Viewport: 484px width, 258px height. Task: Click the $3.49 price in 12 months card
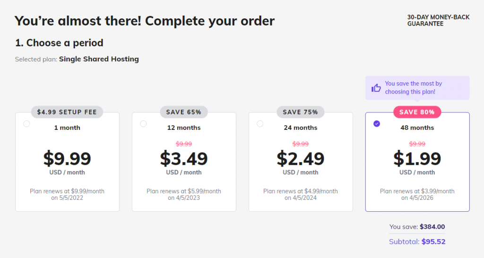click(184, 159)
